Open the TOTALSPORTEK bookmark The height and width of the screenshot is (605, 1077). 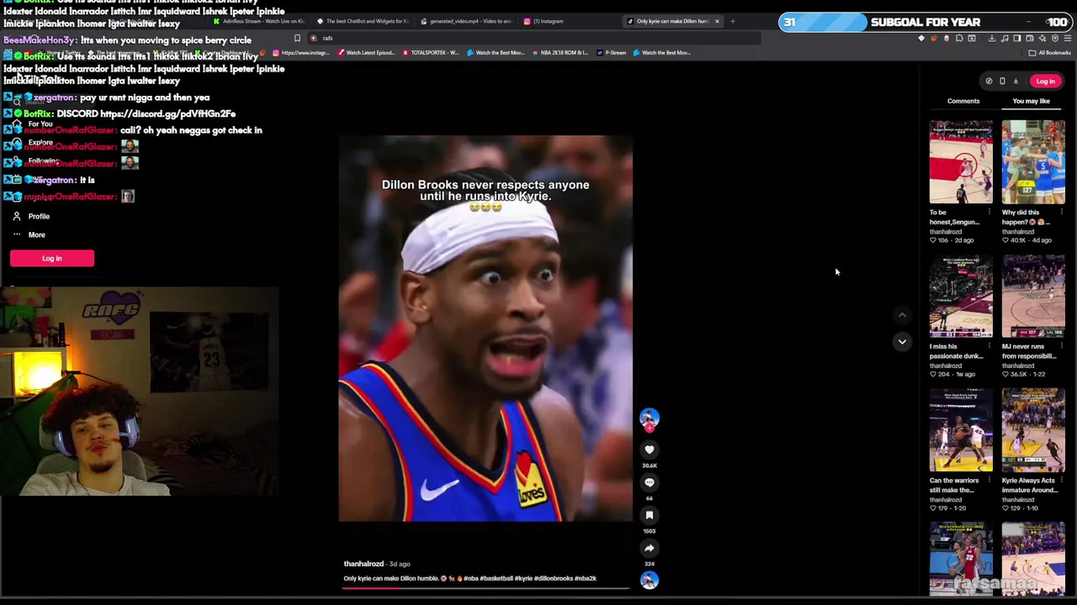point(430,53)
